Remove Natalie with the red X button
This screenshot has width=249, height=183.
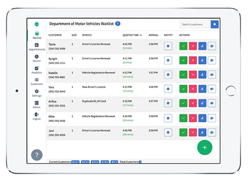click(193, 74)
